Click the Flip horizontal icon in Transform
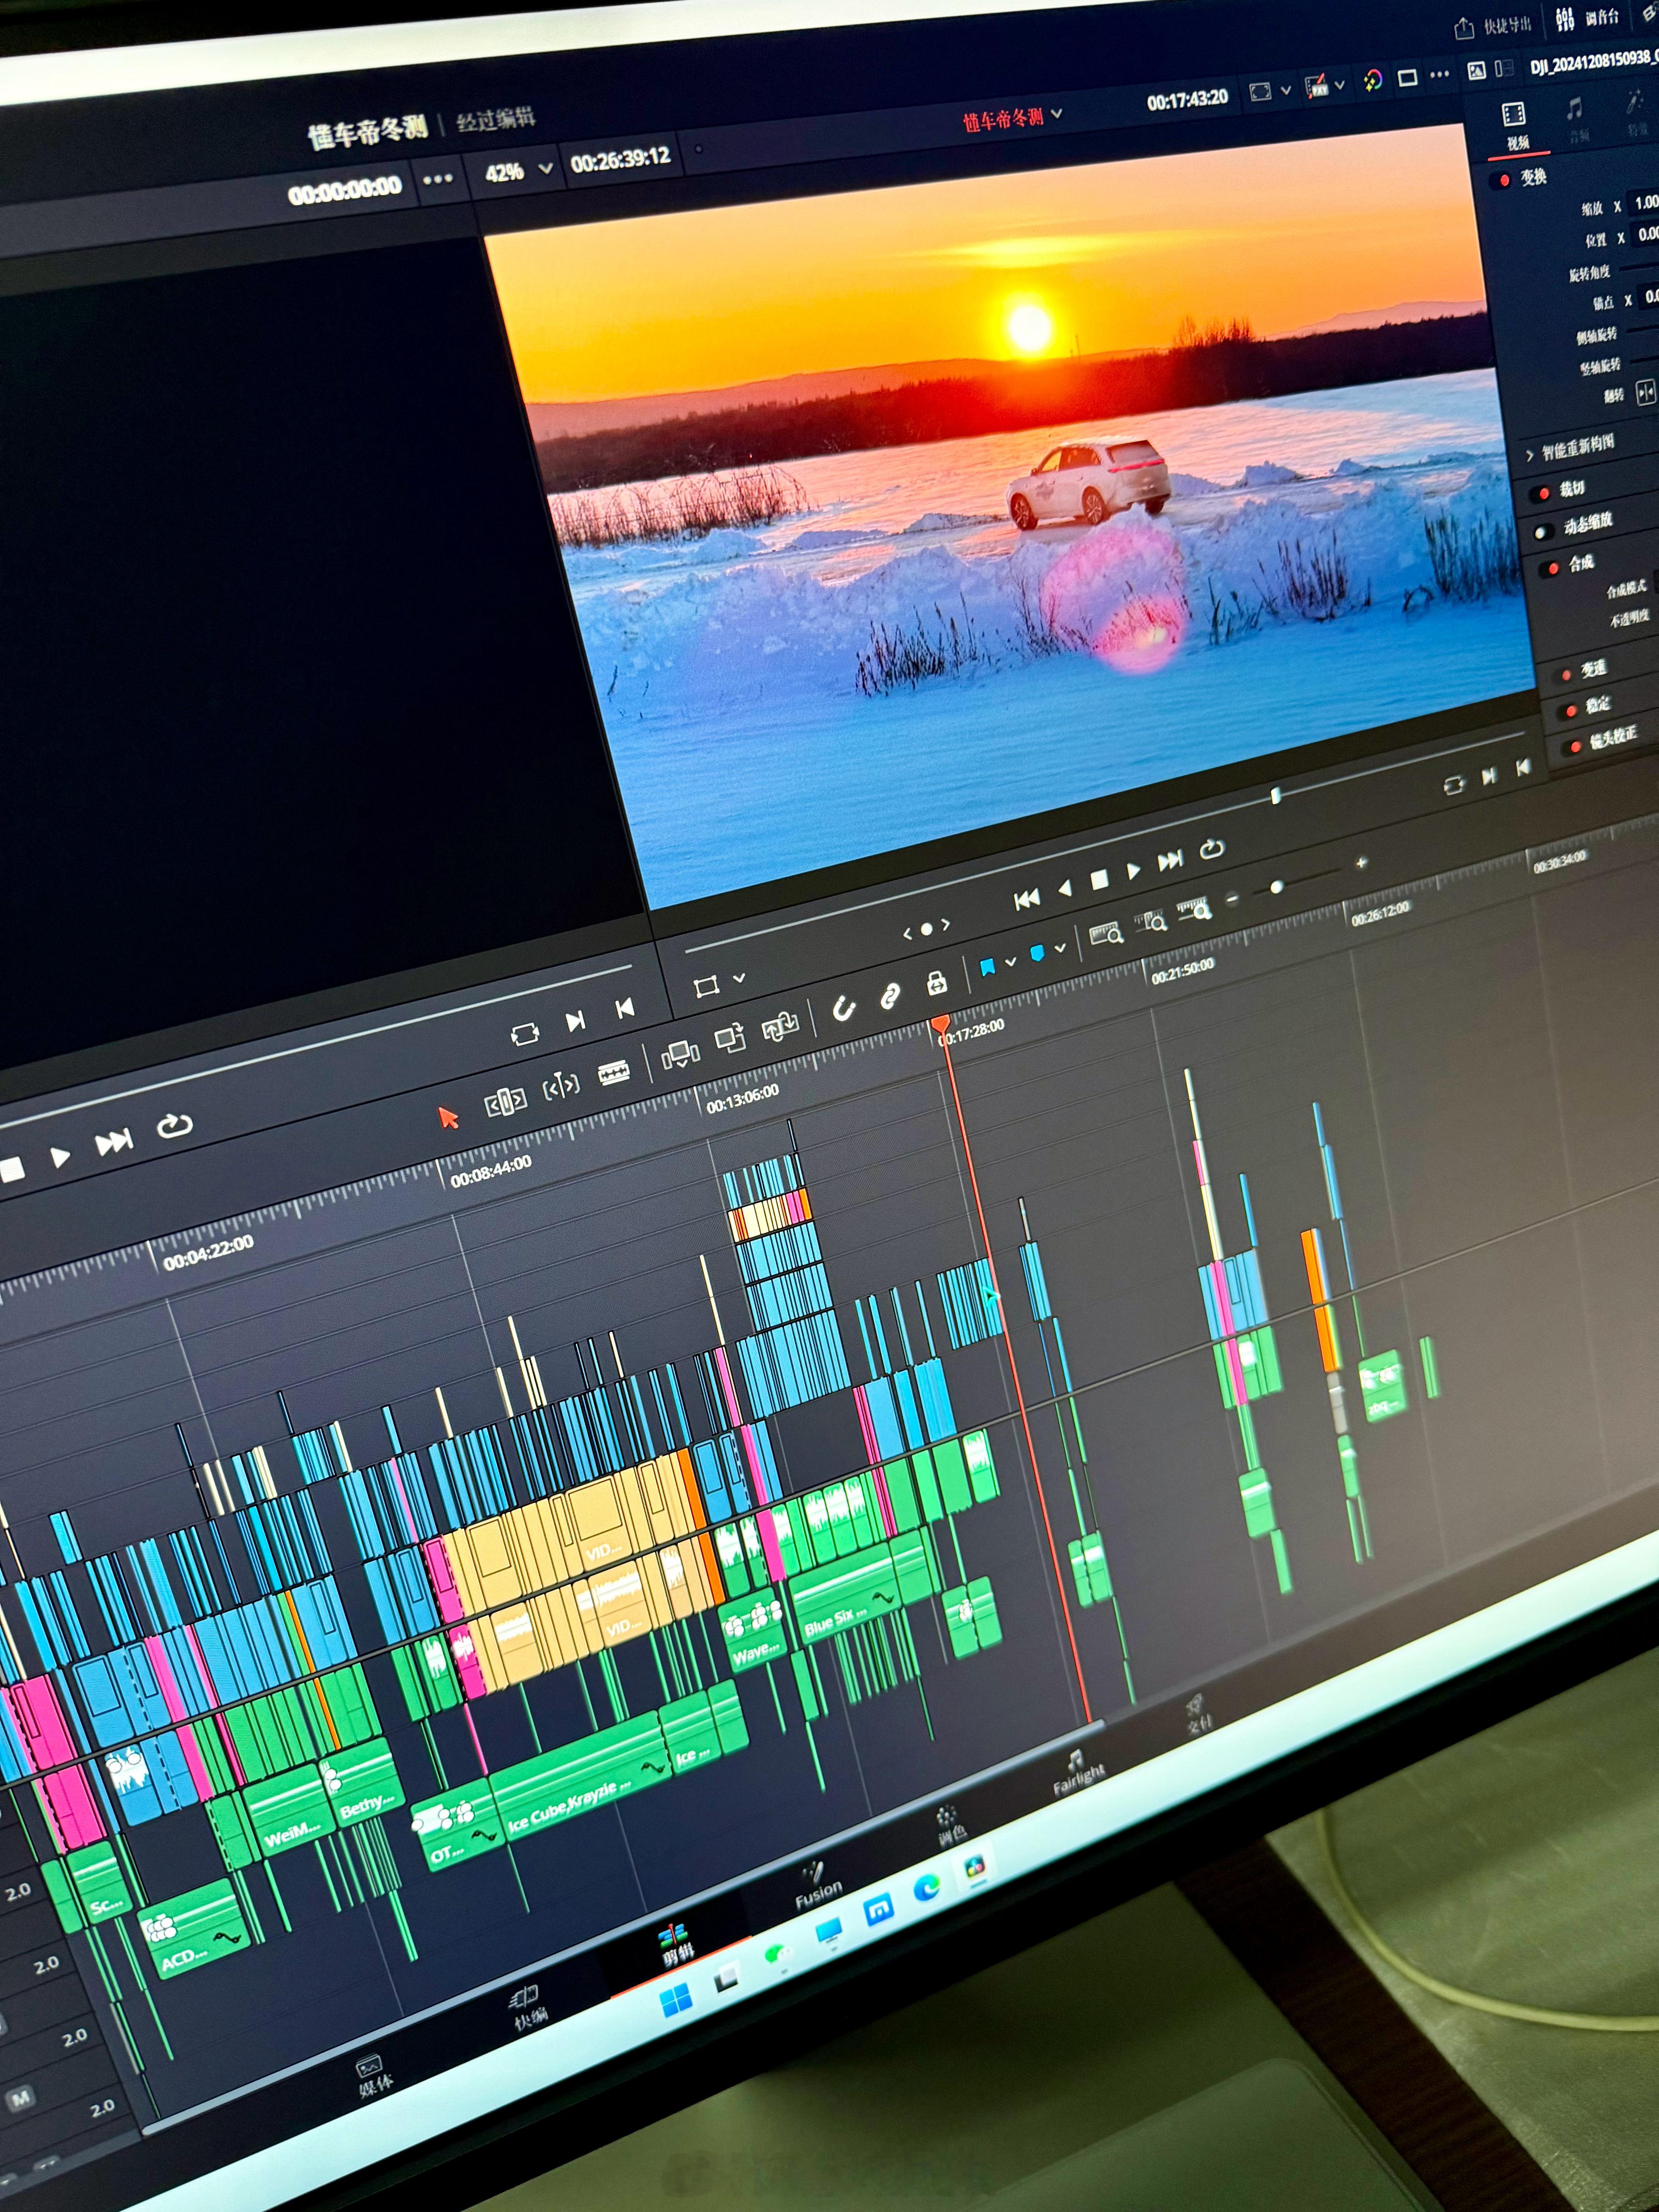1659x2212 pixels. [1645, 392]
